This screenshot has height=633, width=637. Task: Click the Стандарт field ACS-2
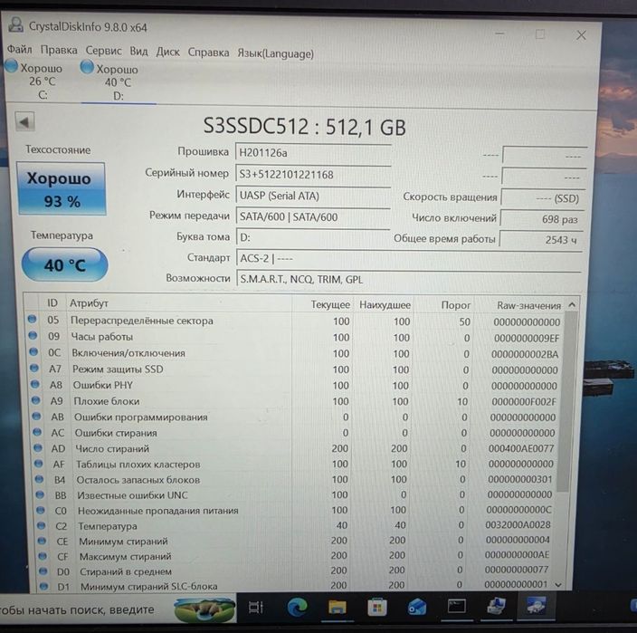[x=408, y=258]
